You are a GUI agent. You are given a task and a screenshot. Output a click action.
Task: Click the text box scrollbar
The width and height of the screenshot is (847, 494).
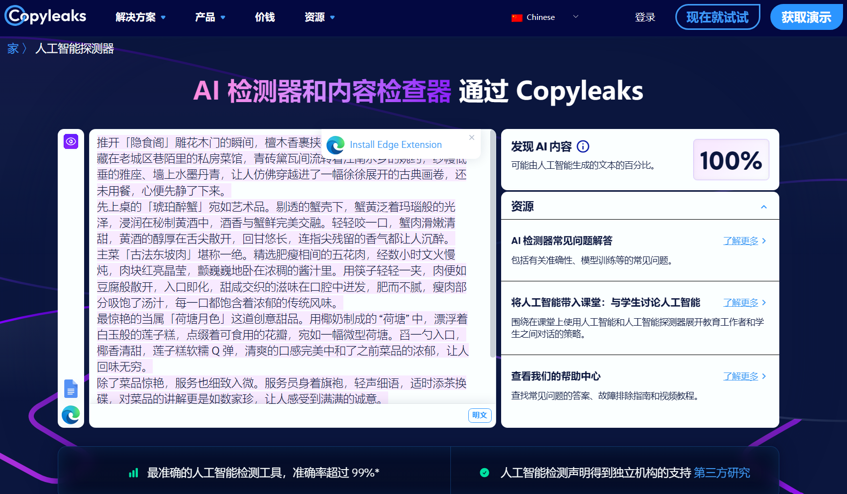(x=493, y=244)
